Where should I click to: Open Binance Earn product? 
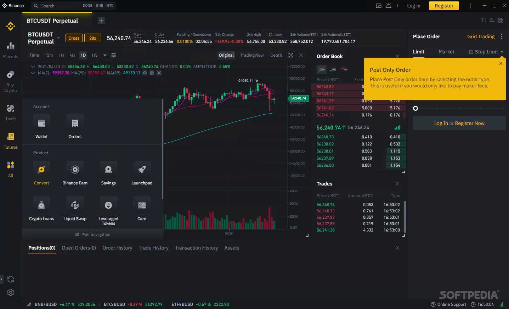coord(75,173)
